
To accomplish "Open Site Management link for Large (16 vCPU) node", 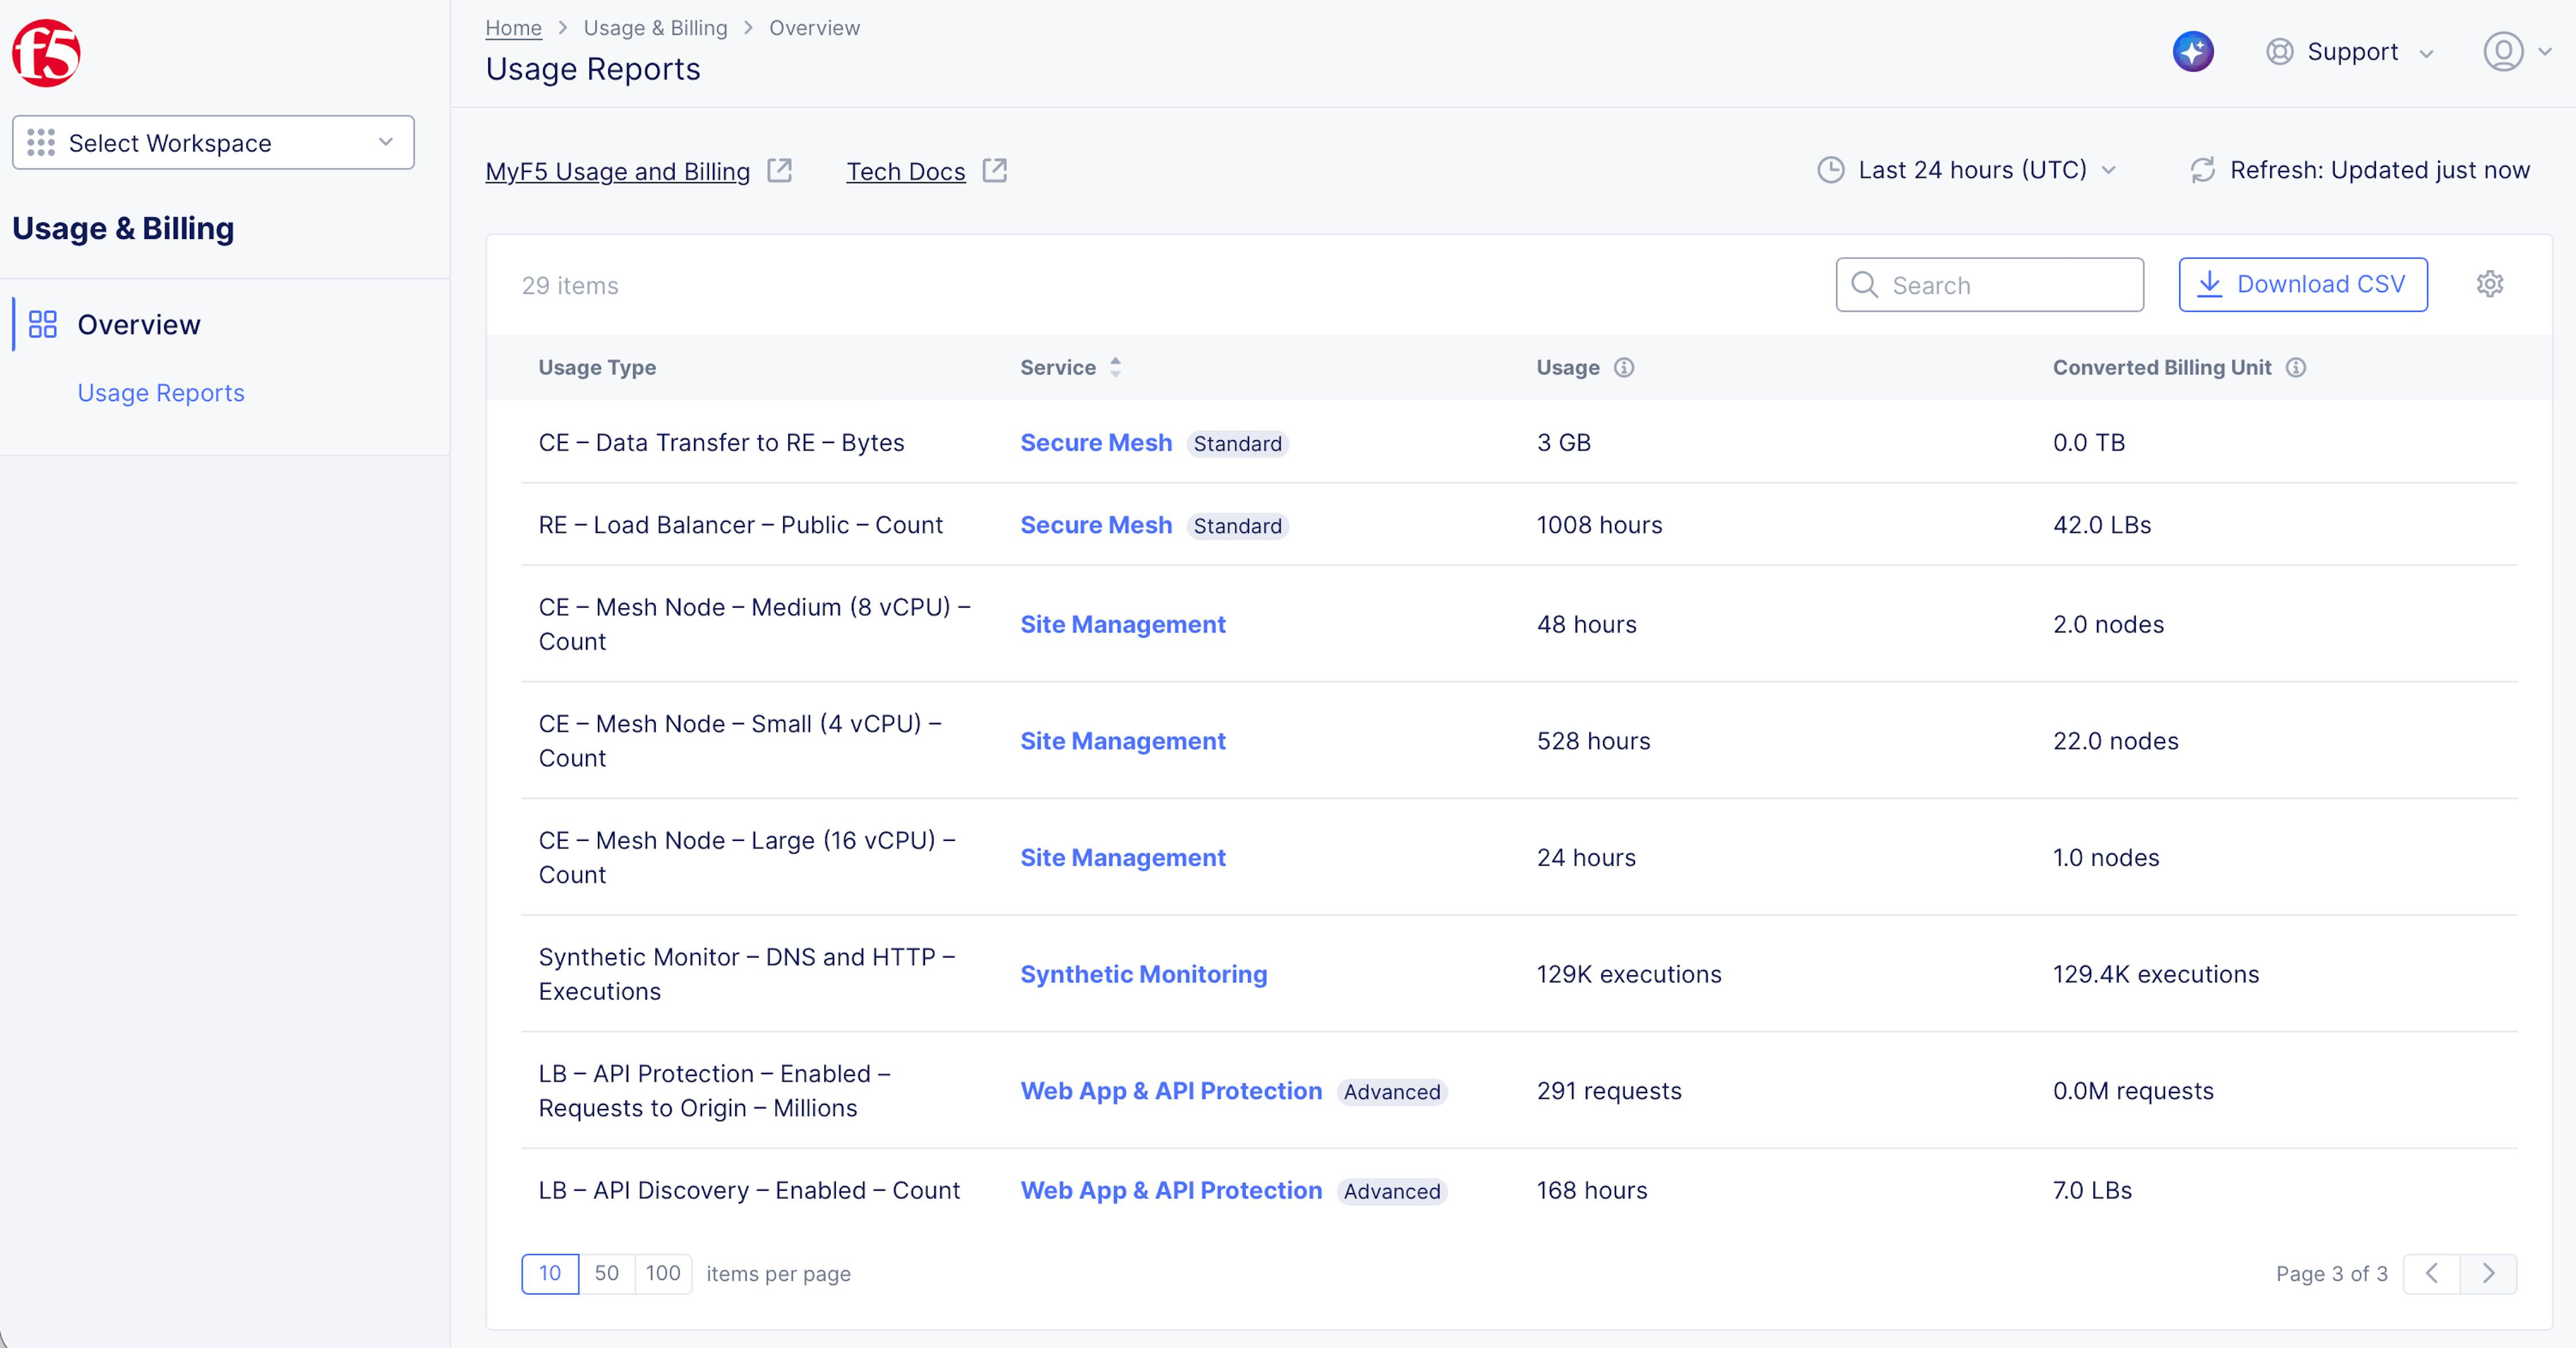I will [1122, 858].
